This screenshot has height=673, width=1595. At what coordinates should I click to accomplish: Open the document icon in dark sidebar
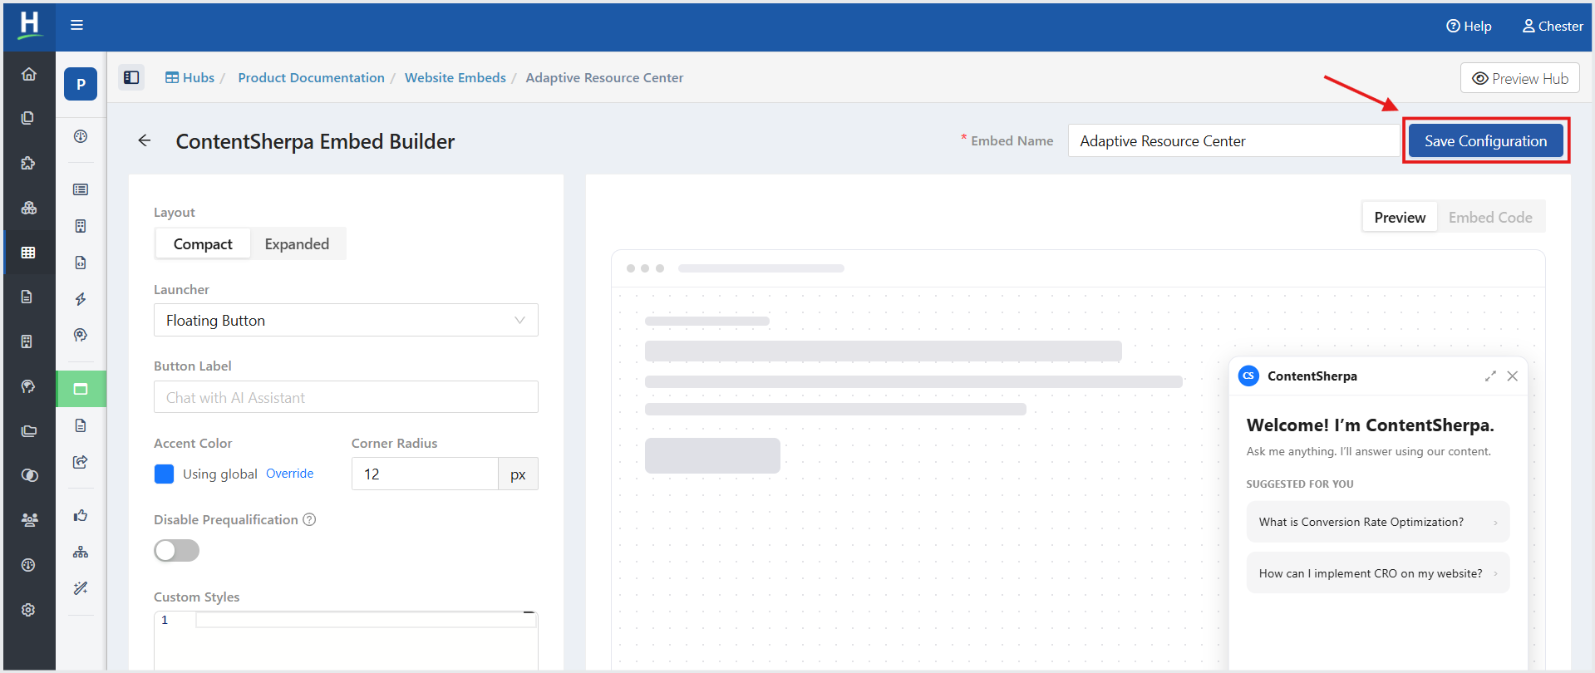point(28,297)
